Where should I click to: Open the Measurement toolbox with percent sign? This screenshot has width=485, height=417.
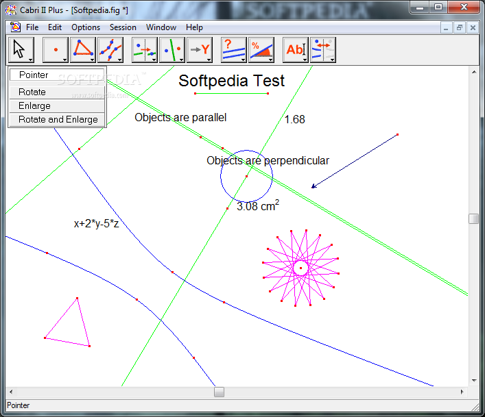coord(261,50)
